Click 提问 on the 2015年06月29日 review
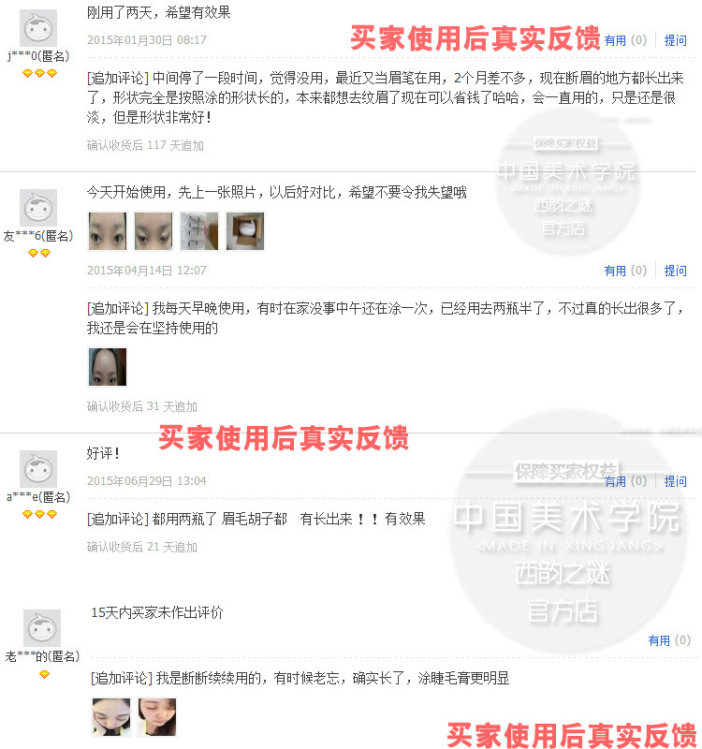 pyautogui.click(x=675, y=481)
